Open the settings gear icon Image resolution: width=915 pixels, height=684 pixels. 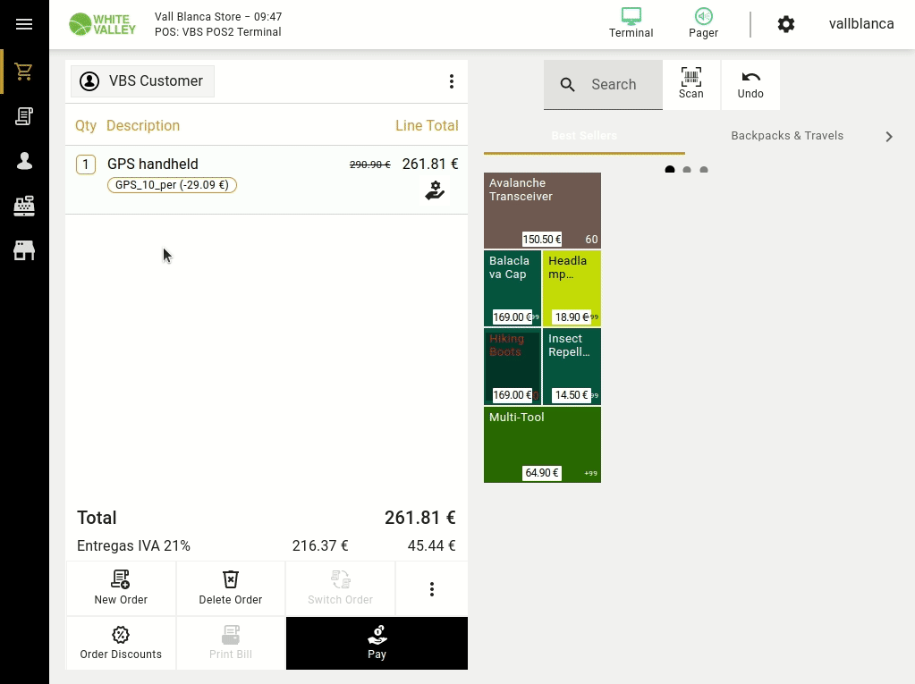(x=785, y=24)
